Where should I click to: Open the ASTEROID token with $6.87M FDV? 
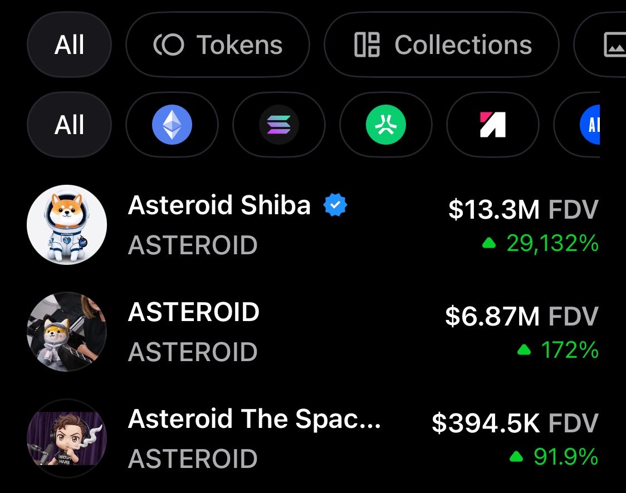point(193,312)
